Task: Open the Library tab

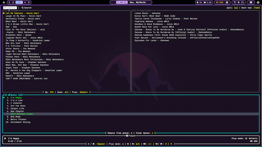Action: point(10,8)
